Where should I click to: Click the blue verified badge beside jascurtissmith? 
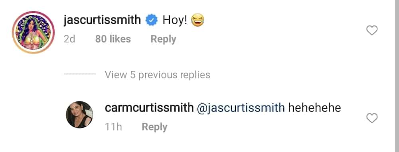click(151, 20)
